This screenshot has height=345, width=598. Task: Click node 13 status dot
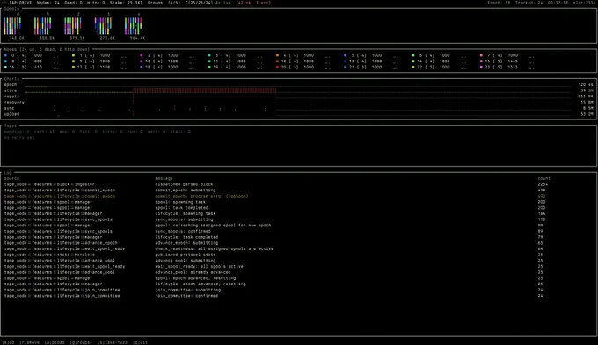[x=345, y=61]
